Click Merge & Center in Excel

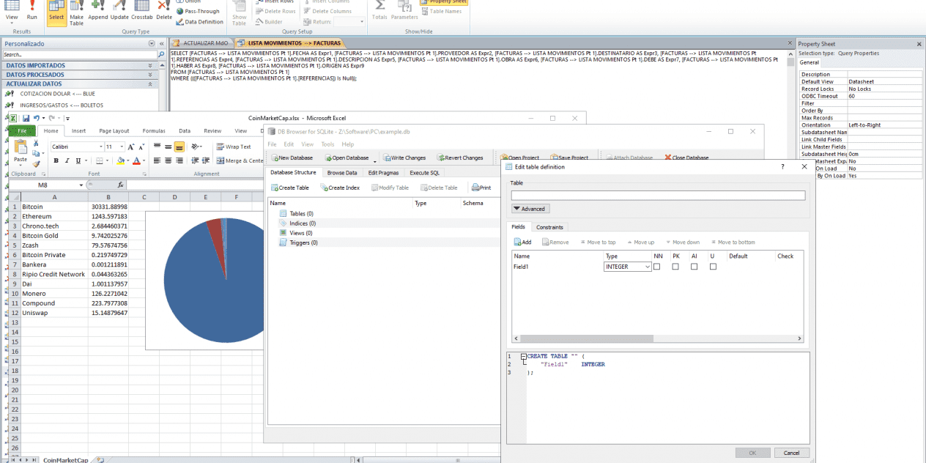[239, 160]
